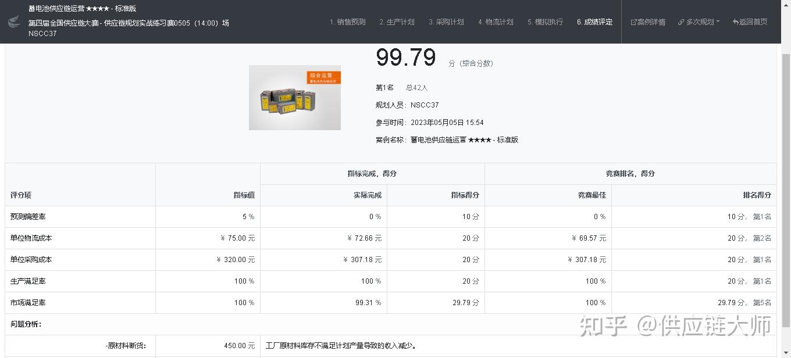Open step 1 销售预测 tab
The height and width of the screenshot is (358, 791).
347,22
